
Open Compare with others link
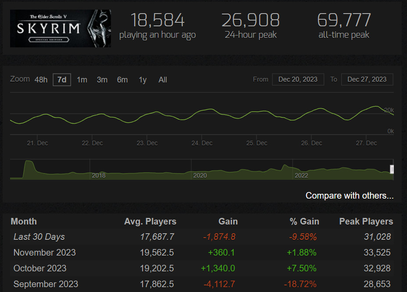tap(350, 196)
